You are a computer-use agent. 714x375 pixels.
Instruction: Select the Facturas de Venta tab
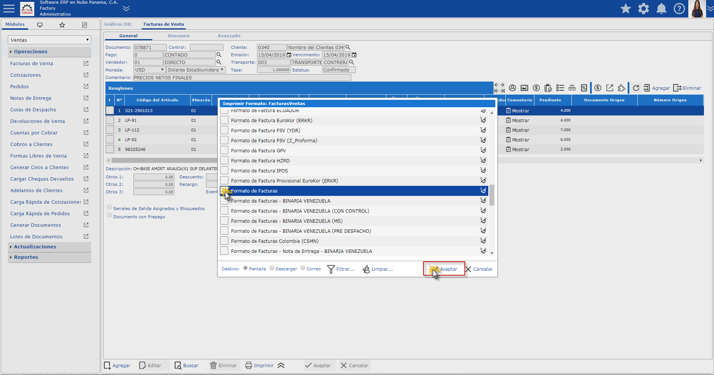click(x=164, y=24)
